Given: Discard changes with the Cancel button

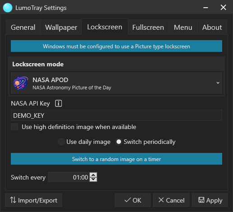Looking at the screenshot, I should (x=171, y=200).
